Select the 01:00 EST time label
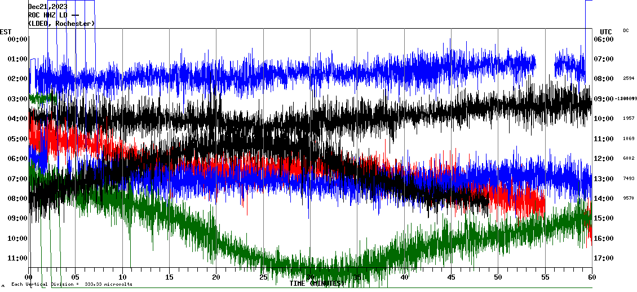Viewport: 637px width, 292px height. (x=17, y=59)
